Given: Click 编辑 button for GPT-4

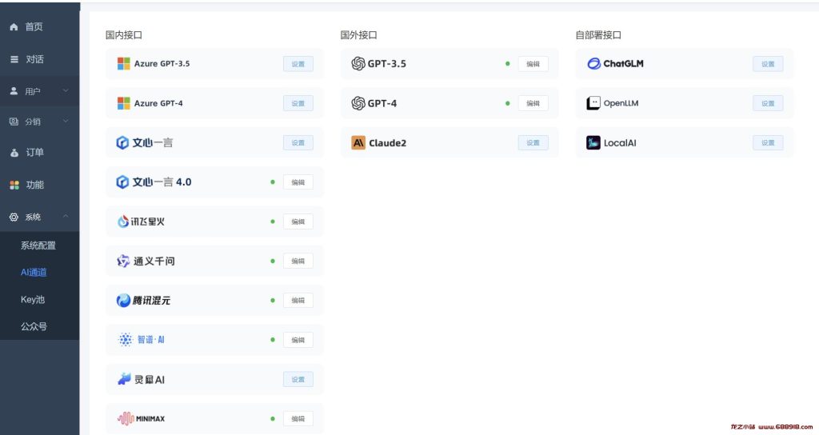Looking at the screenshot, I should coord(533,103).
